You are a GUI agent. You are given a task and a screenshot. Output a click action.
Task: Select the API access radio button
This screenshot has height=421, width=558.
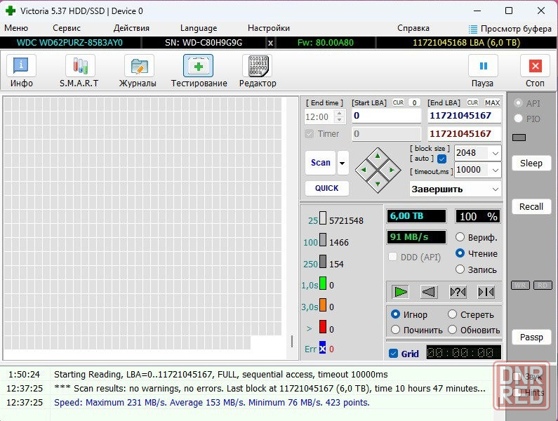(x=518, y=103)
